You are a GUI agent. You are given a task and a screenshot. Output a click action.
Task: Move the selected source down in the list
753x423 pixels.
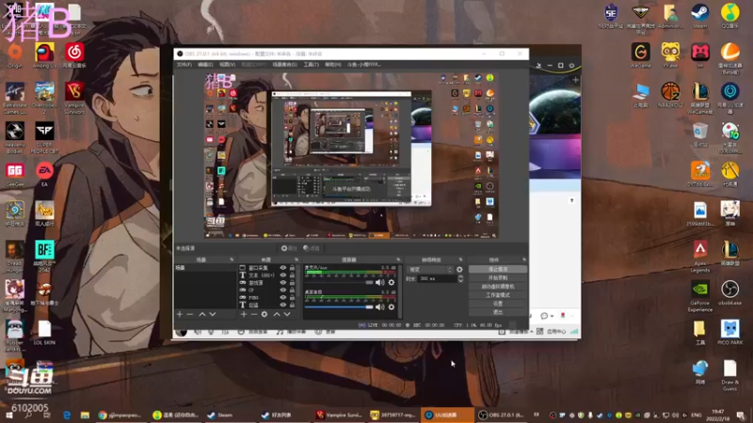pos(287,314)
